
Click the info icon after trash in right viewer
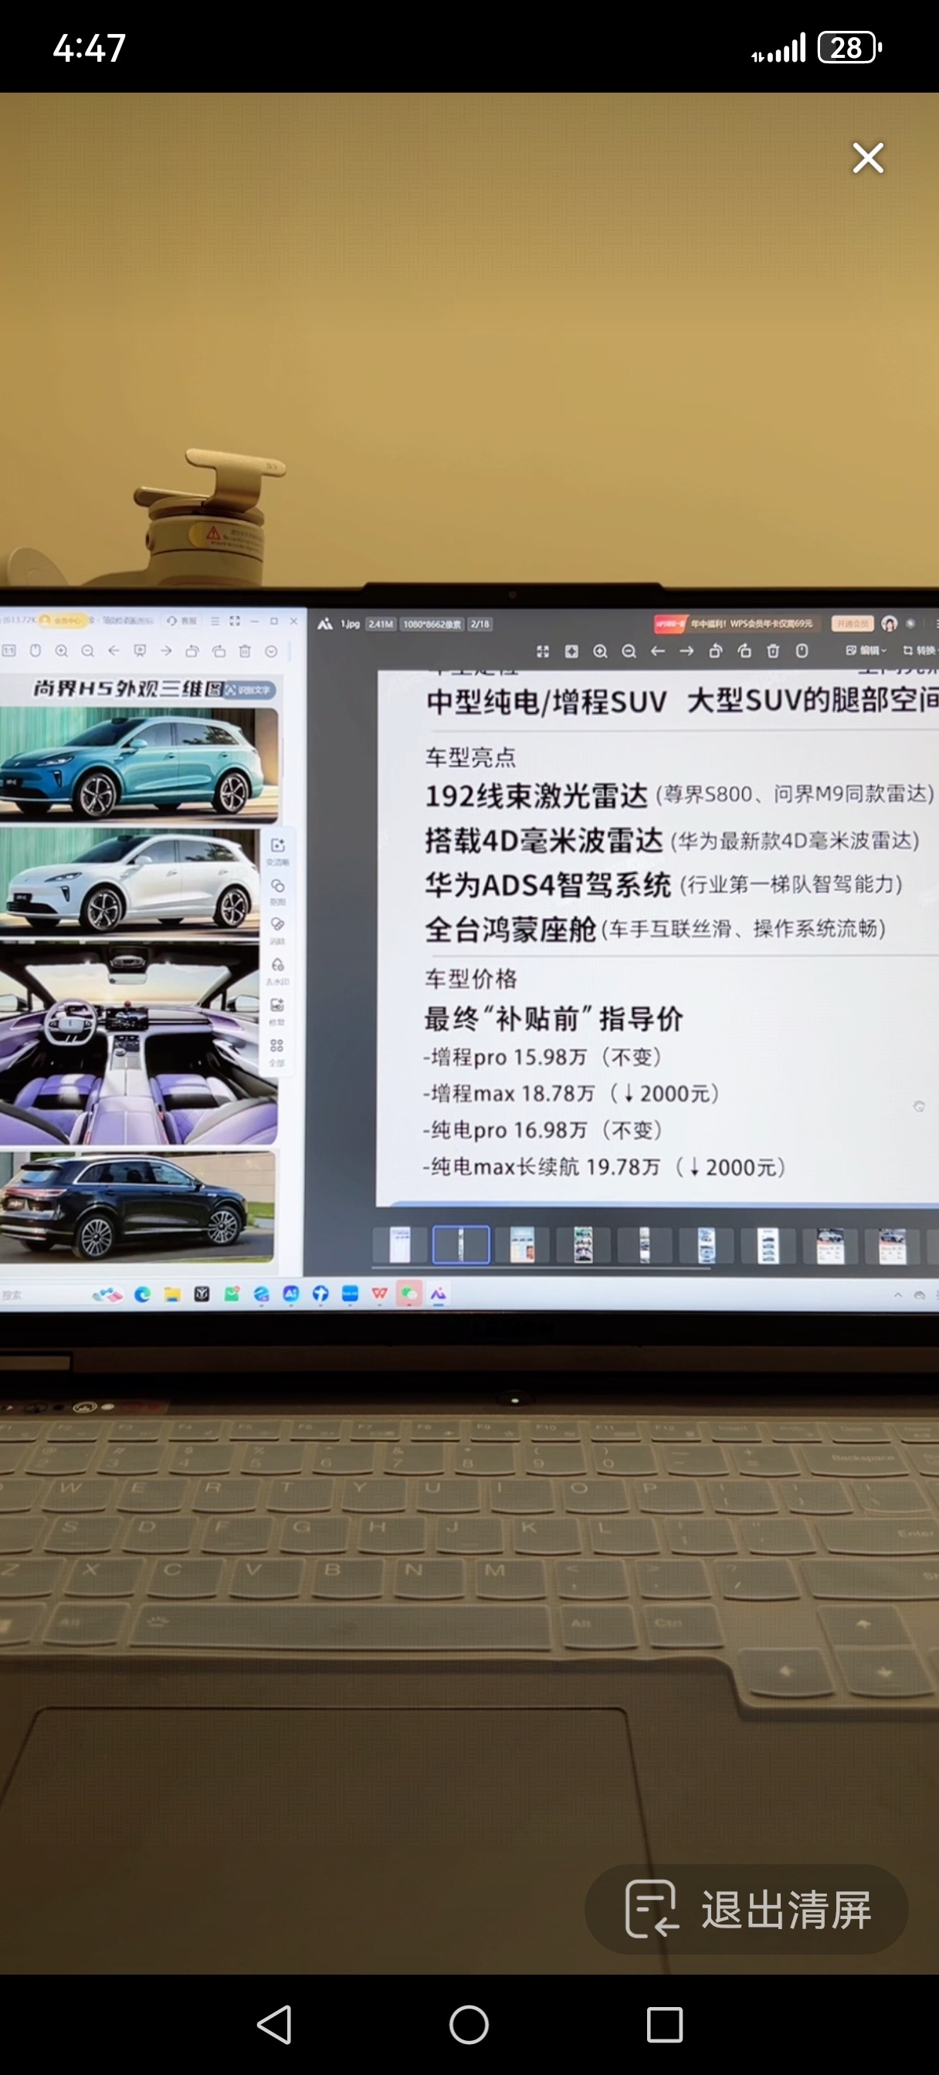[802, 651]
